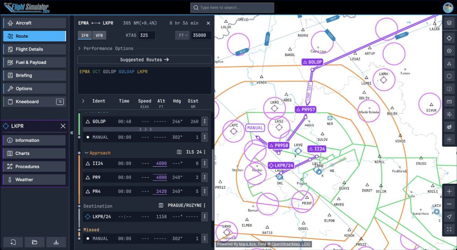Image resolution: width=457 pixels, height=250 pixels.
Task: Open the Briefing section
Action: point(34,75)
